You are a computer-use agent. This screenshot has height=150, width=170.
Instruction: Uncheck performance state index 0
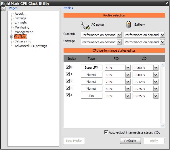[68, 67]
